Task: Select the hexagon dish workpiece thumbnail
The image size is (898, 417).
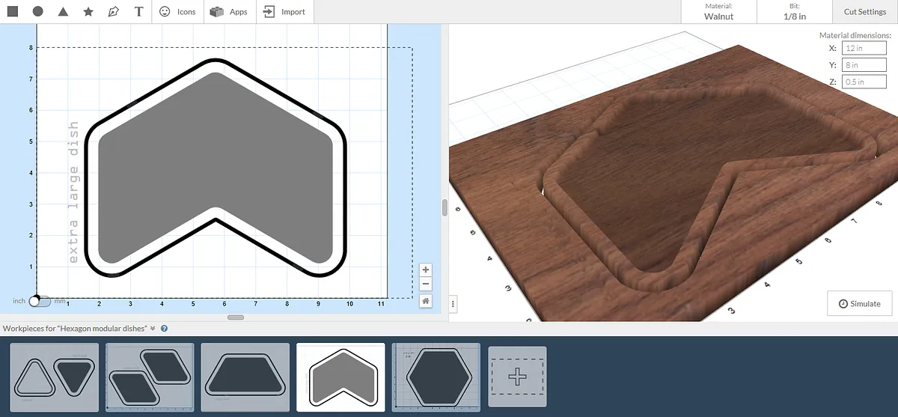Action: pos(436,377)
